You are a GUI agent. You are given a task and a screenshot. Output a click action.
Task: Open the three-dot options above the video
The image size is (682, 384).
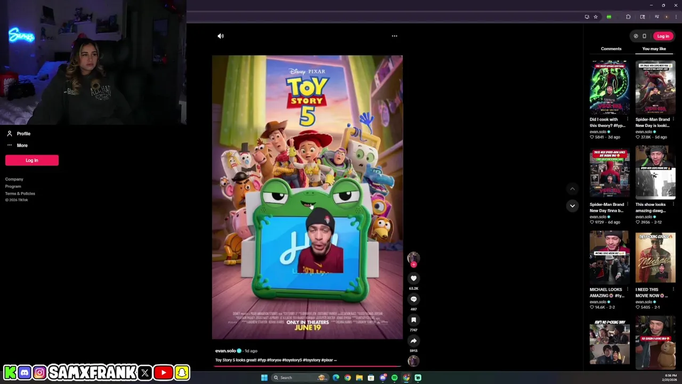pos(394,36)
